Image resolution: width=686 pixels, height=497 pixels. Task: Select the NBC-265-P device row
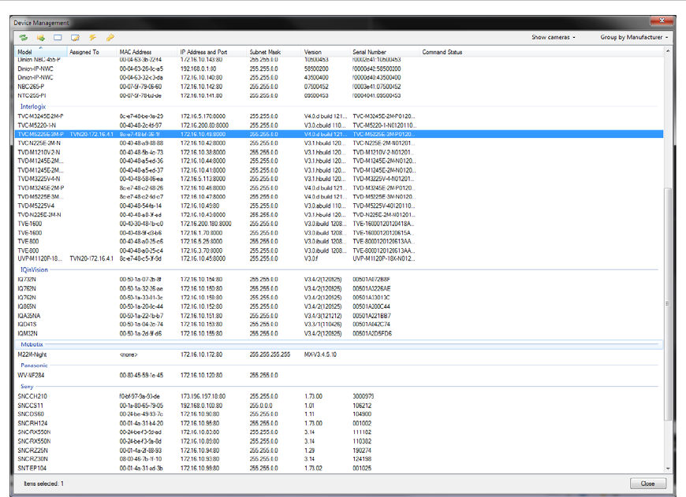(339, 87)
